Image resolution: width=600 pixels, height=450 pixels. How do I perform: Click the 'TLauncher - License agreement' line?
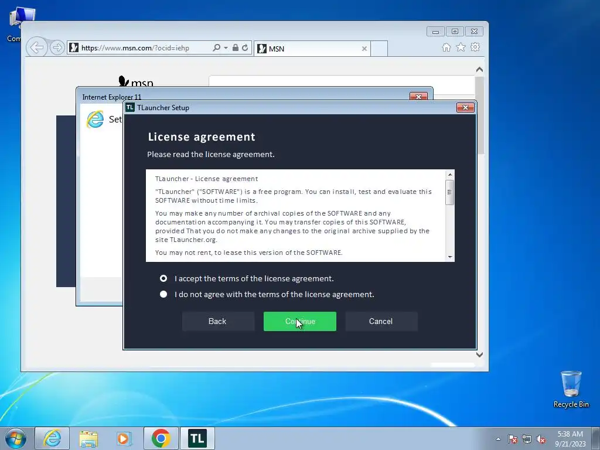tap(207, 179)
